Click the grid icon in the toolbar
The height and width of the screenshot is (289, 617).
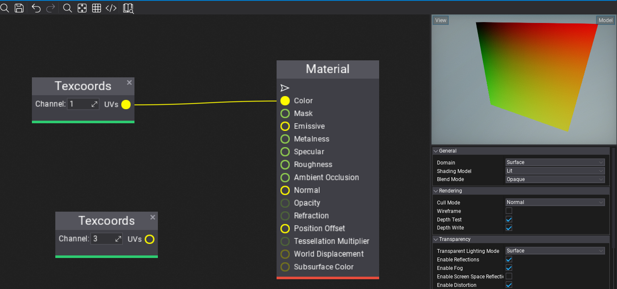tap(96, 8)
